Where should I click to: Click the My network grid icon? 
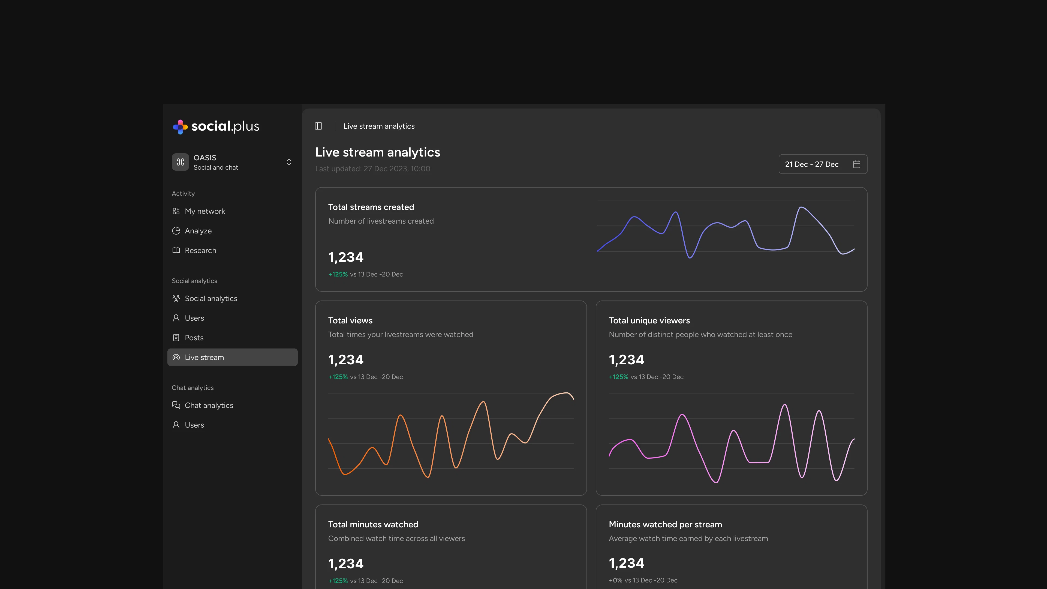[176, 211]
